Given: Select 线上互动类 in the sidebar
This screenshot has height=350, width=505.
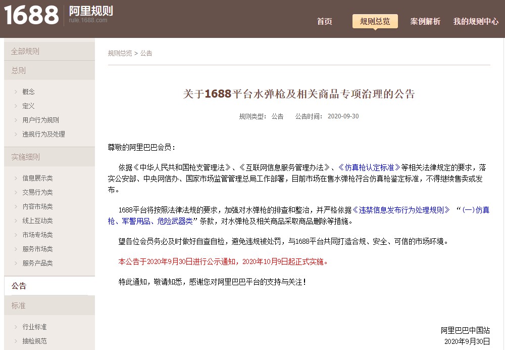Looking at the screenshot, I should tap(37, 221).
